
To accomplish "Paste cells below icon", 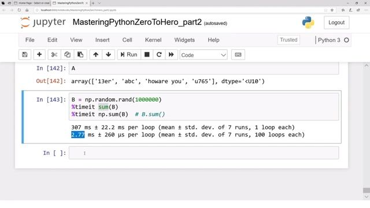I will (80, 55).
